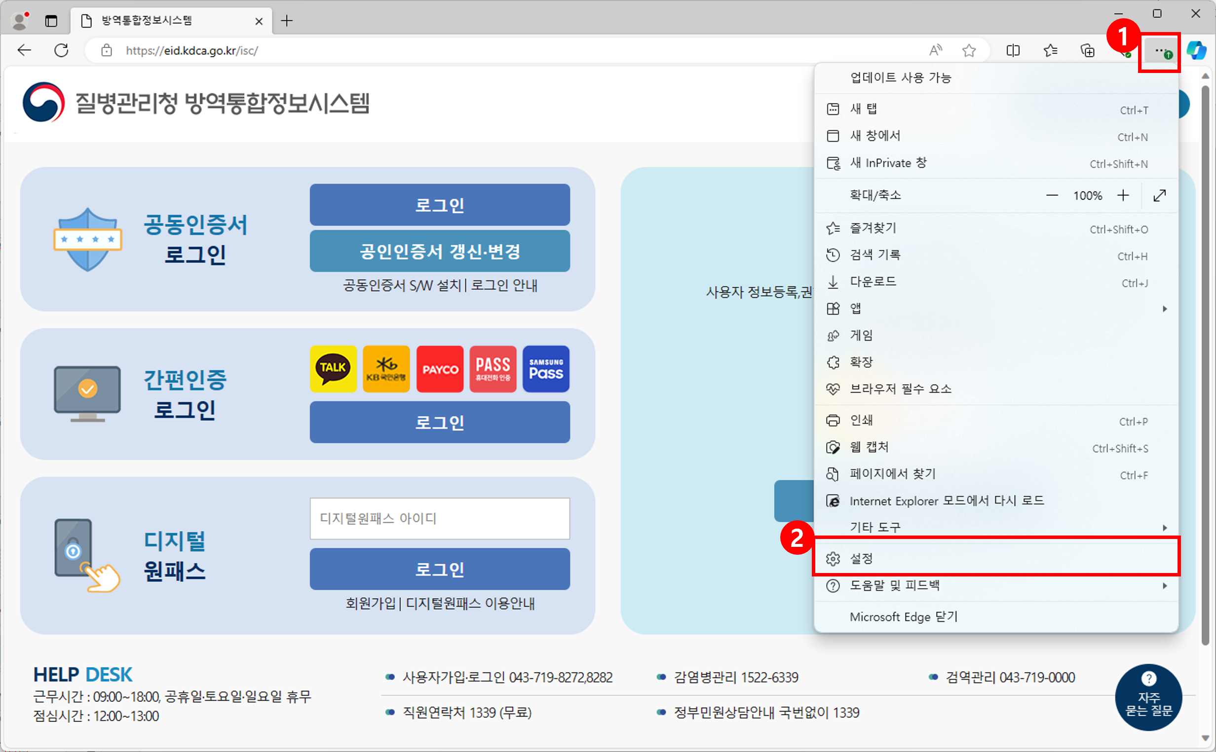This screenshot has width=1216, height=752.
Task: Choose the PAYCO authentication icon
Action: 440,369
